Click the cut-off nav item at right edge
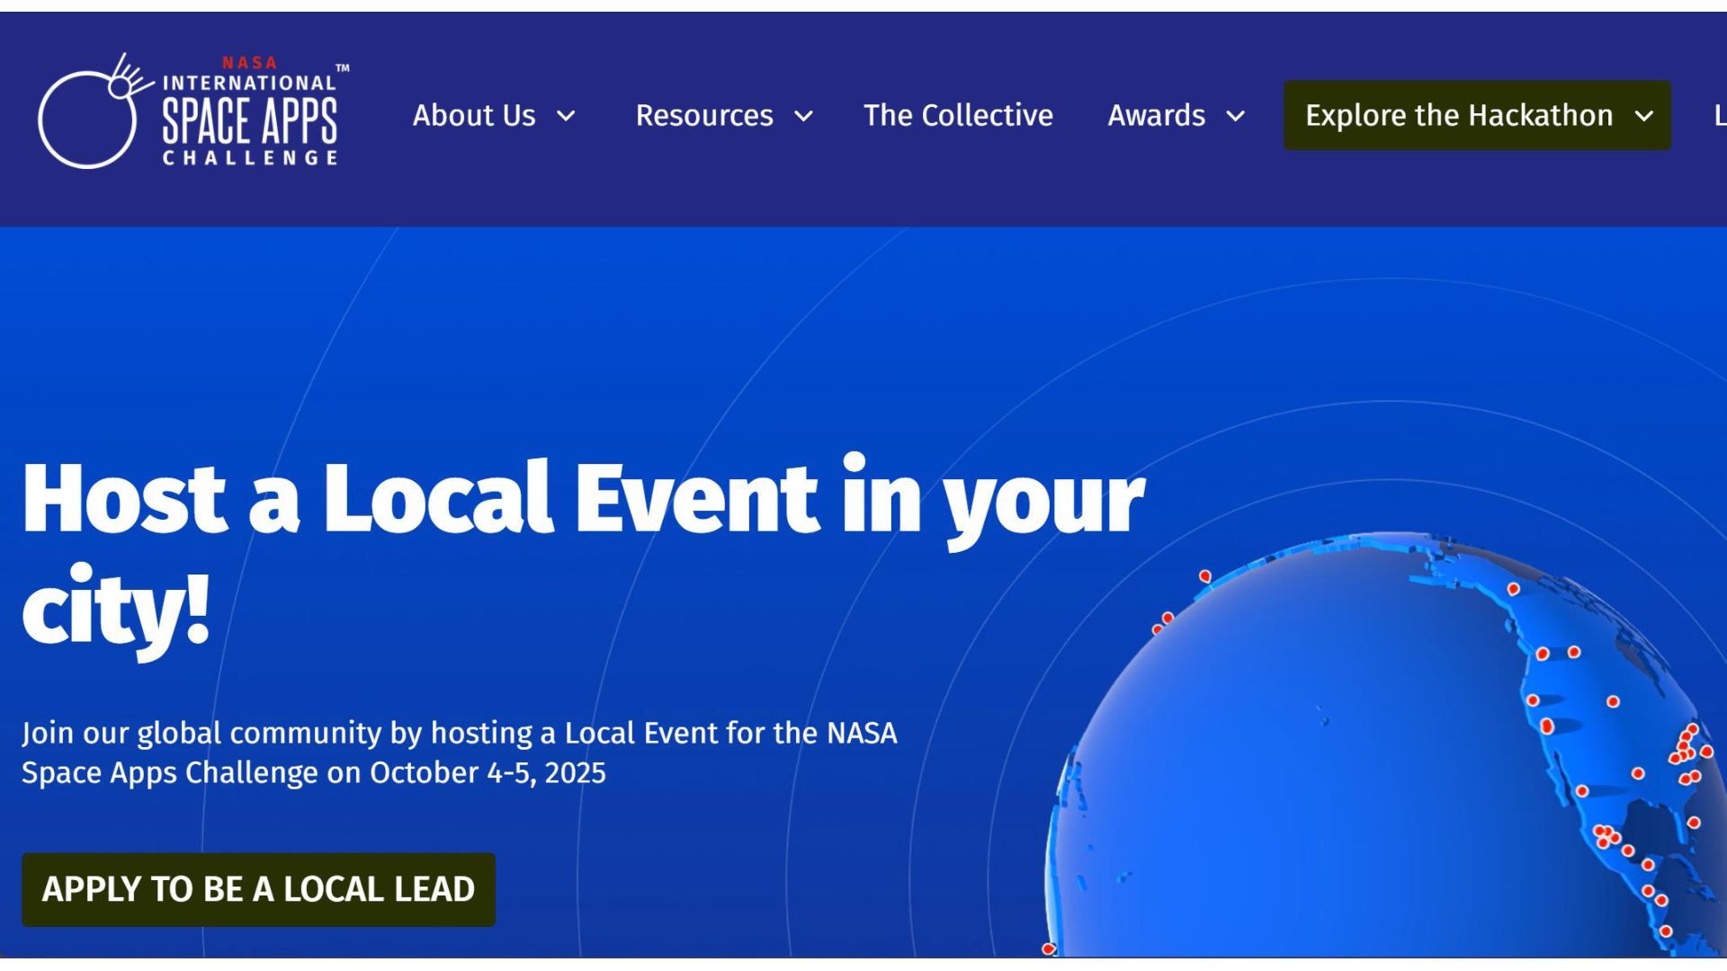The width and height of the screenshot is (1727, 971). (1719, 116)
